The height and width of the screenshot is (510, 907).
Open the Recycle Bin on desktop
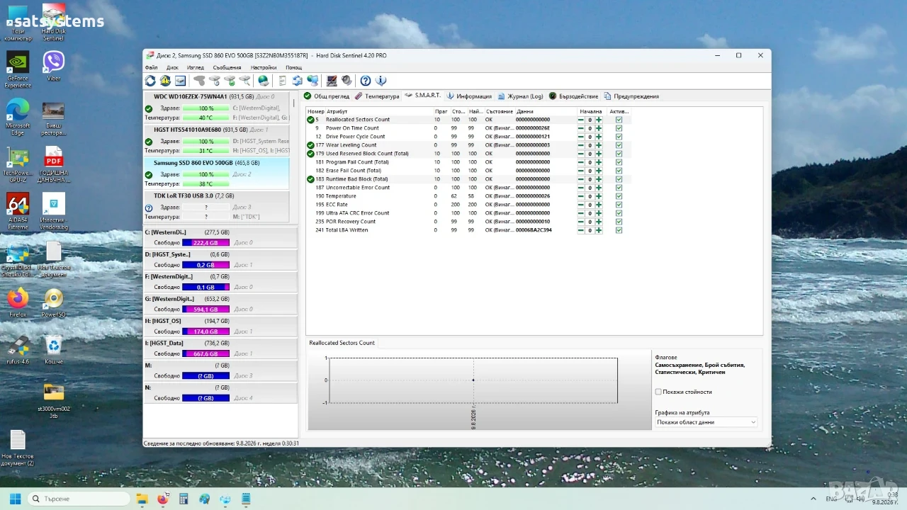tap(54, 351)
